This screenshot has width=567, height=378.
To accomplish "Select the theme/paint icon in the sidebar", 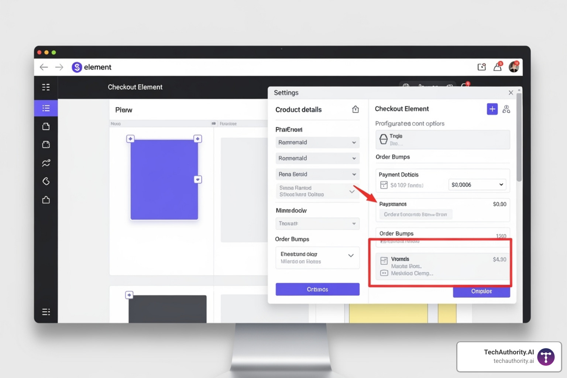I will 46,181.
